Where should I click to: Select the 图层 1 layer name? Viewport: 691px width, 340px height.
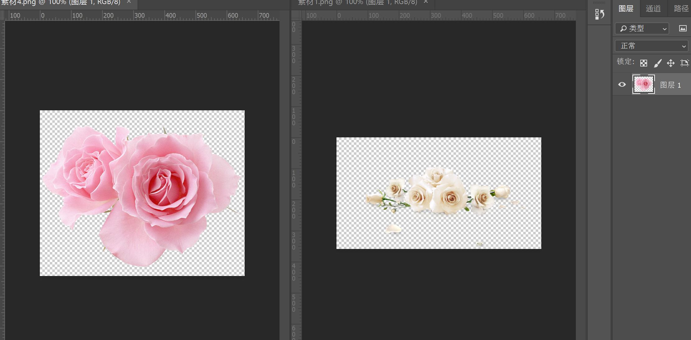[670, 85]
